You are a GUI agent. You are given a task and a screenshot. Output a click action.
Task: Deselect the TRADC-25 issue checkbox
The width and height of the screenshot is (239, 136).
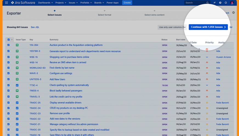click(9, 103)
